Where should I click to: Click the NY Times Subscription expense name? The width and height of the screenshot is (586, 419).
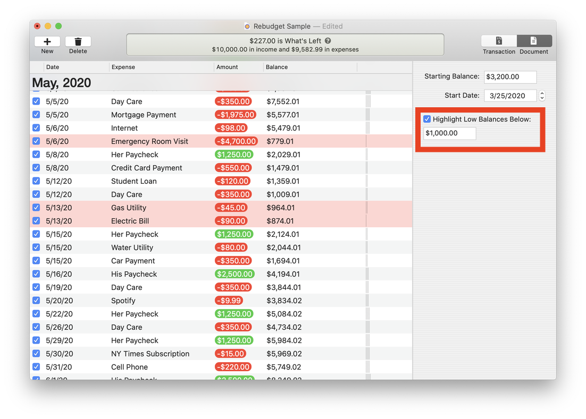150,354
